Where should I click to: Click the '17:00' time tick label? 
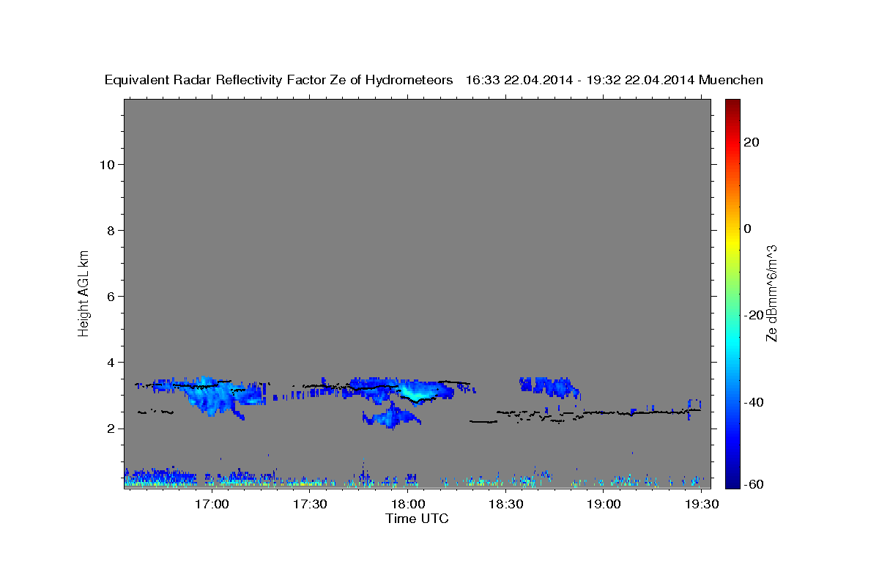pos(212,505)
